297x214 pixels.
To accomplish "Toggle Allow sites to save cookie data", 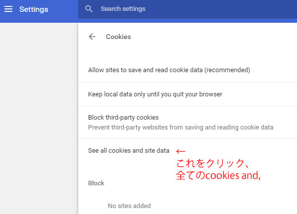I will [x=188, y=70].
